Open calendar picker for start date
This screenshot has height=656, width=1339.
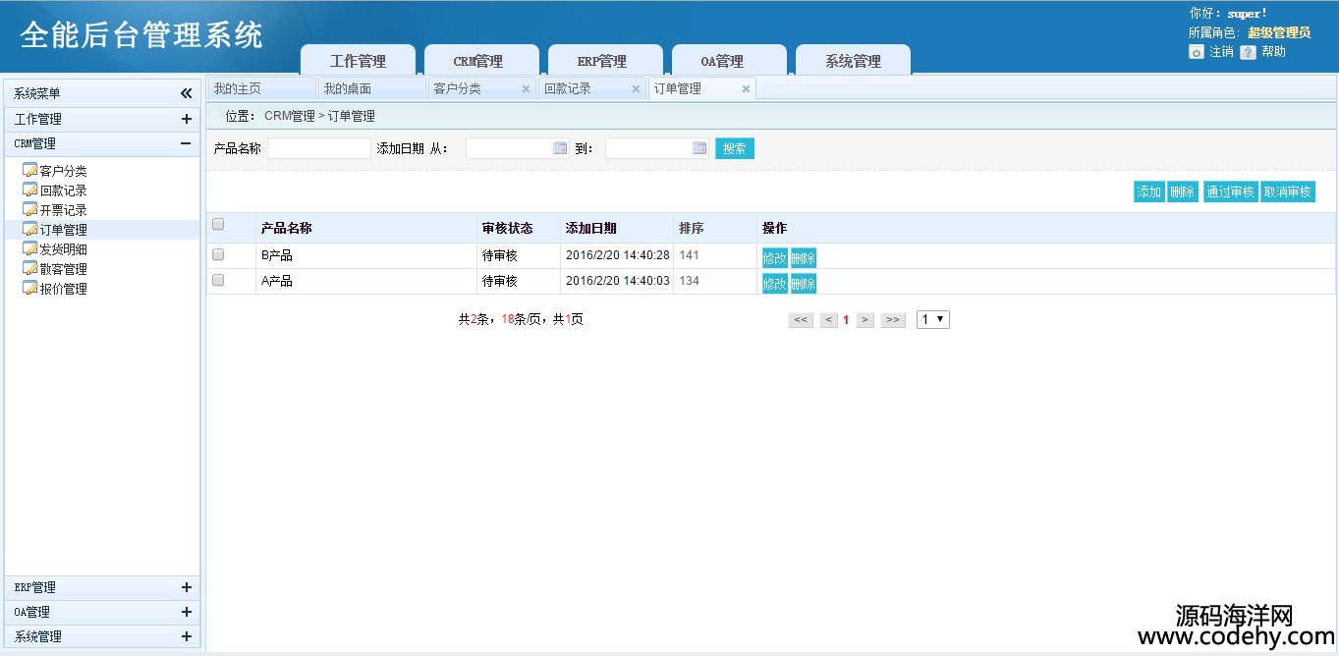pos(560,148)
